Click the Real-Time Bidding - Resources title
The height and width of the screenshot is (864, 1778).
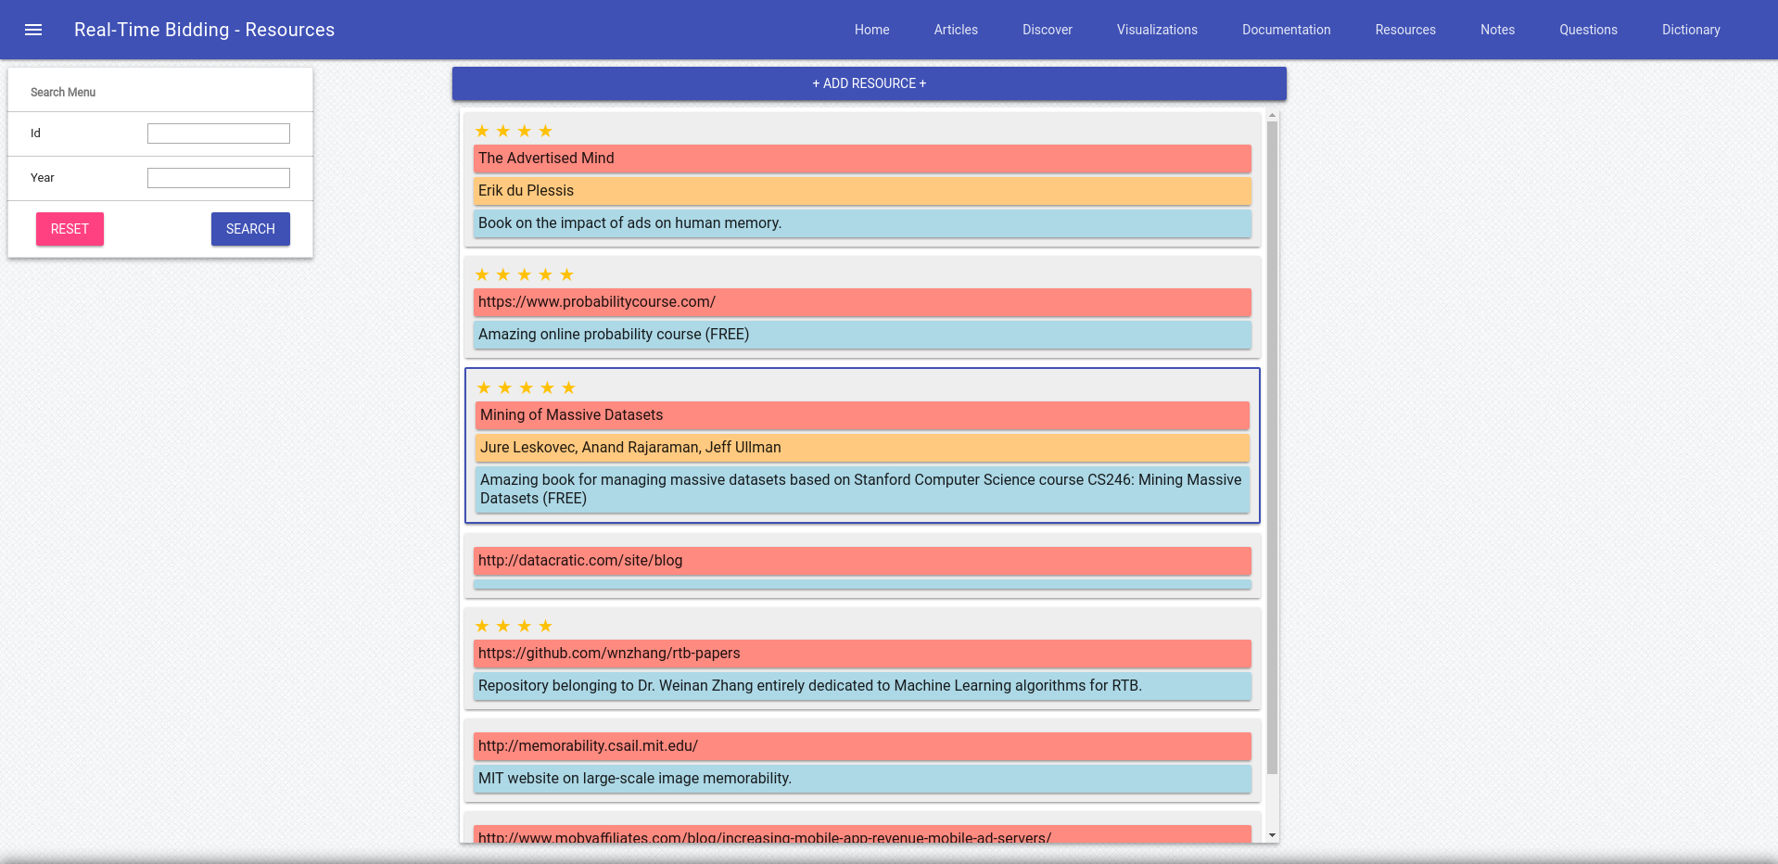204,30
